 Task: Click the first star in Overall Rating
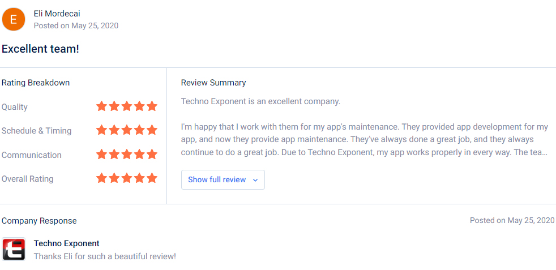tap(101, 178)
